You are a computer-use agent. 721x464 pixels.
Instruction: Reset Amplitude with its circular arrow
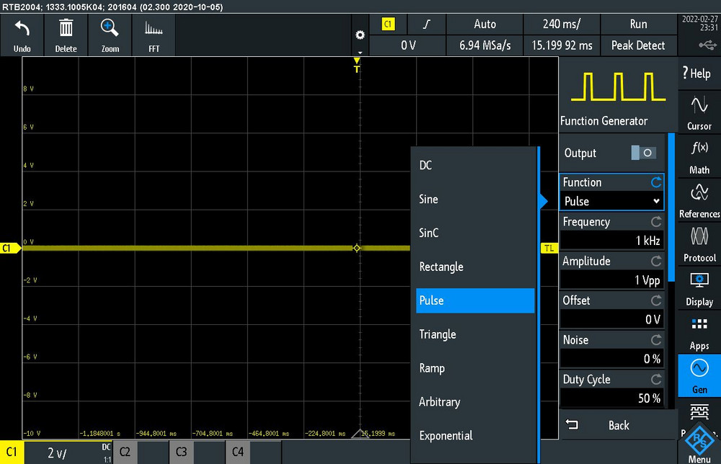[x=655, y=262]
